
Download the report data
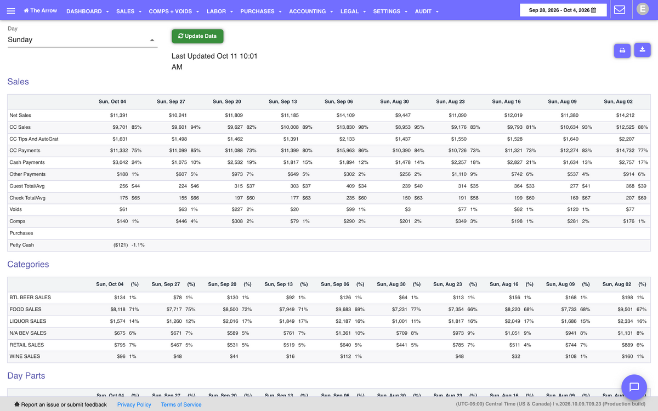(x=642, y=49)
